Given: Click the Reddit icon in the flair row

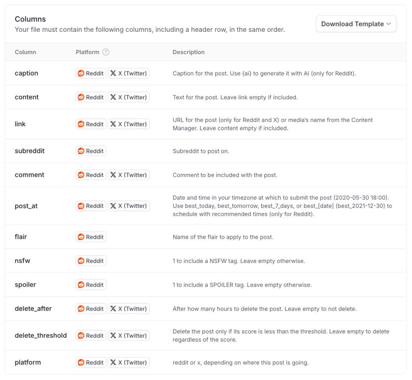Looking at the screenshot, I should pos(81,237).
